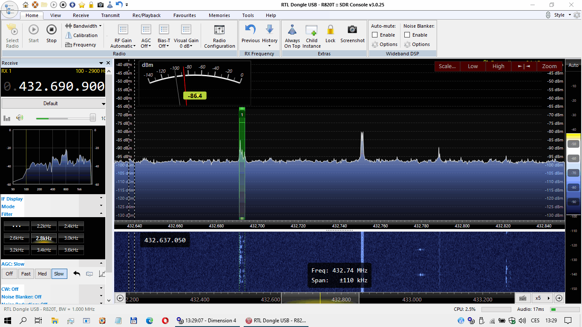Image resolution: width=582 pixels, height=327 pixels.
Task: Open the RF Gain Automatic dropdown
Action: point(123,43)
